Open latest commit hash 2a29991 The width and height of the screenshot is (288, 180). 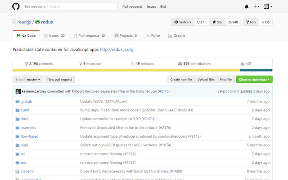246,91
